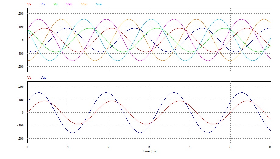This screenshot has height=159, width=280.
Task: Click the 4 tick on the time axis
Action: pyautogui.click(x=190, y=147)
